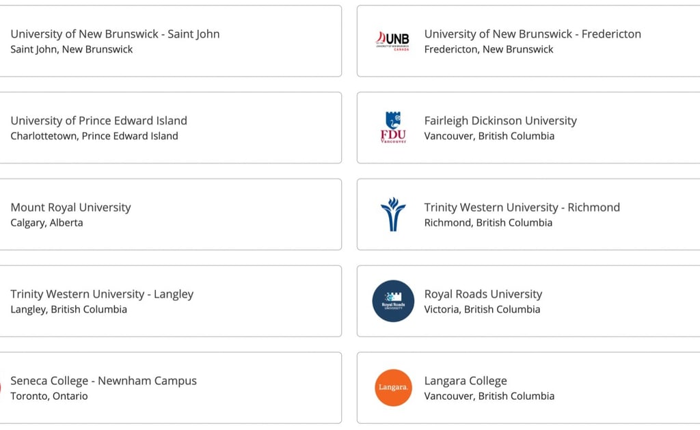
Task: Choose the Langara College title
Action: [465, 380]
